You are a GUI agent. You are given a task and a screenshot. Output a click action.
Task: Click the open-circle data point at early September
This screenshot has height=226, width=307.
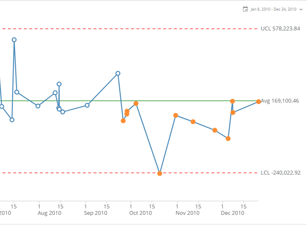pos(87,105)
